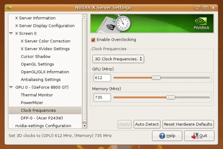Click the stopwatch graphic in the banner
Image resolution: width=223 pixels, height=149 pixels.
[x=123, y=22]
